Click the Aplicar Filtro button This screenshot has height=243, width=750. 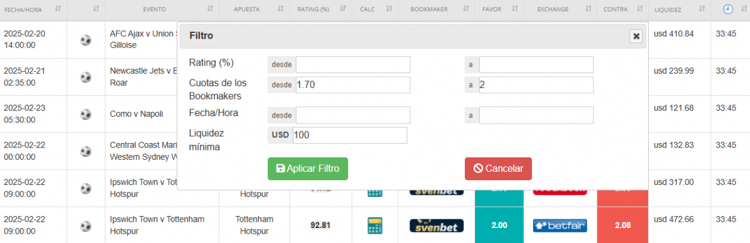coord(307,169)
